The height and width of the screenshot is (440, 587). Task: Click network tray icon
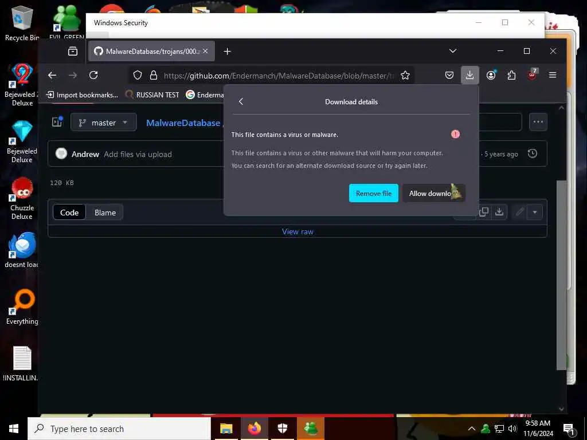499,429
